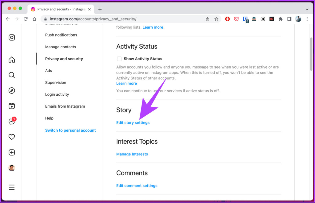
Task: Click Edit story settings
Action: click(x=133, y=122)
